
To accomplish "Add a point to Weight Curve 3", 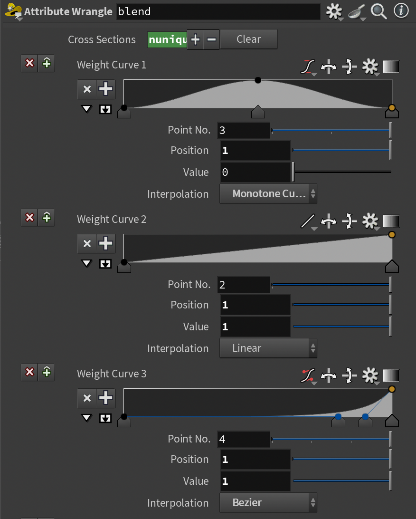I will coord(105,398).
